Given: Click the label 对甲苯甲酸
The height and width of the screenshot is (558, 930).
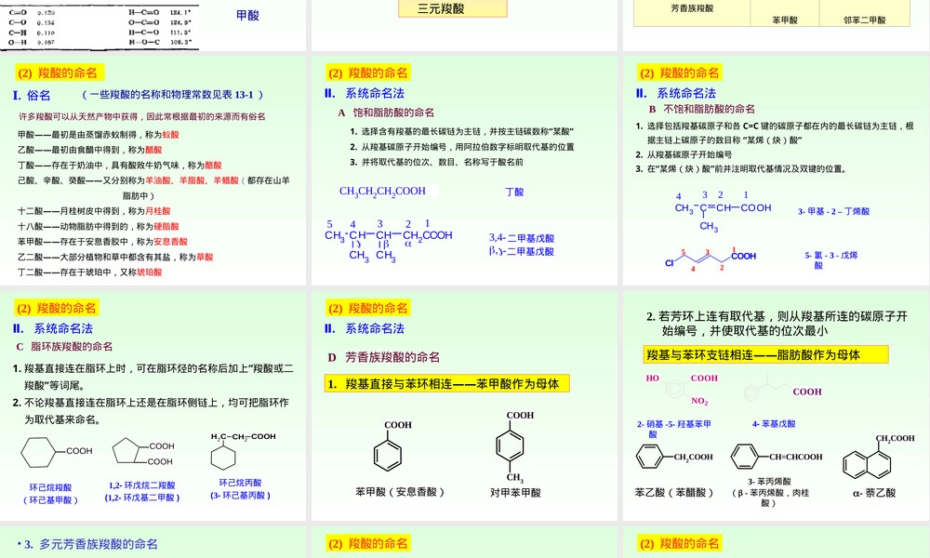Looking at the screenshot, I should 515,492.
